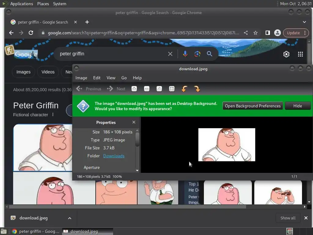Click the workspace switcher icon
Image resolution: width=313 pixels, height=235 pixels.
point(289,231)
